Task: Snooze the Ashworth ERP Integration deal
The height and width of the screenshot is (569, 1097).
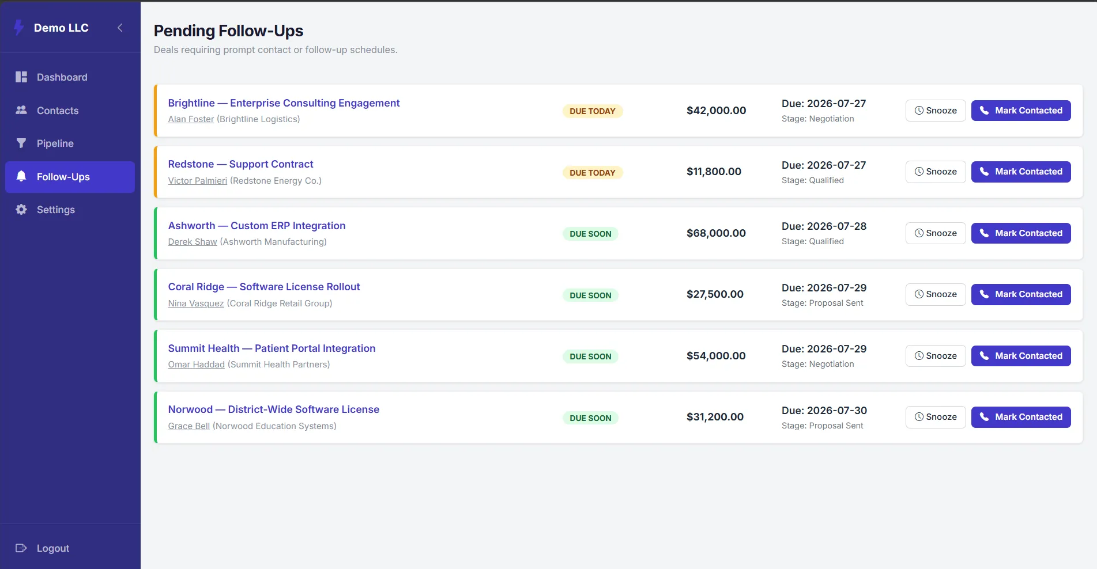Action: coord(936,233)
